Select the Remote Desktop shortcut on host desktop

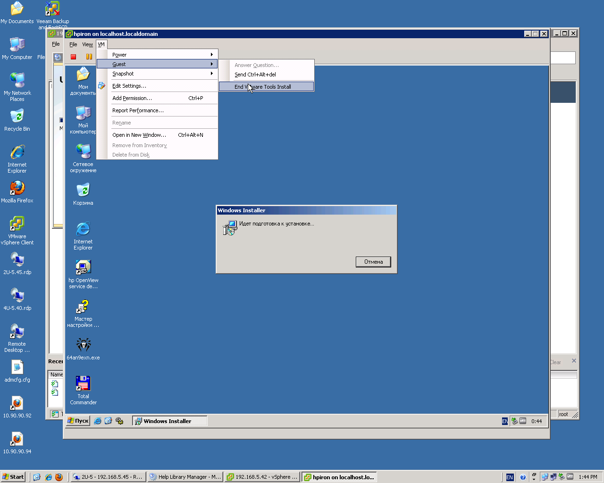17,338
